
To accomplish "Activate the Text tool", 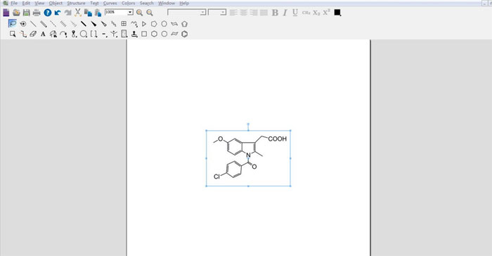I will (x=43, y=34).
